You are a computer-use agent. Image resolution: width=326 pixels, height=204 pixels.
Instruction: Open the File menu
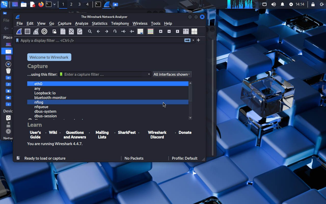point(20,23)
